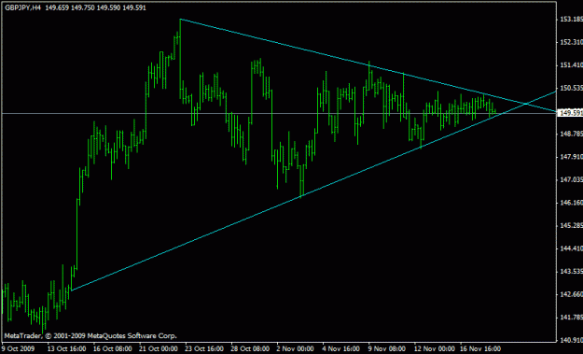Click the high value 149.750 in header

point(82,7)
